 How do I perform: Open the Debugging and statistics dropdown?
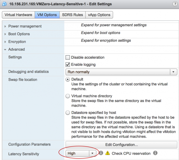click(121, 72)
